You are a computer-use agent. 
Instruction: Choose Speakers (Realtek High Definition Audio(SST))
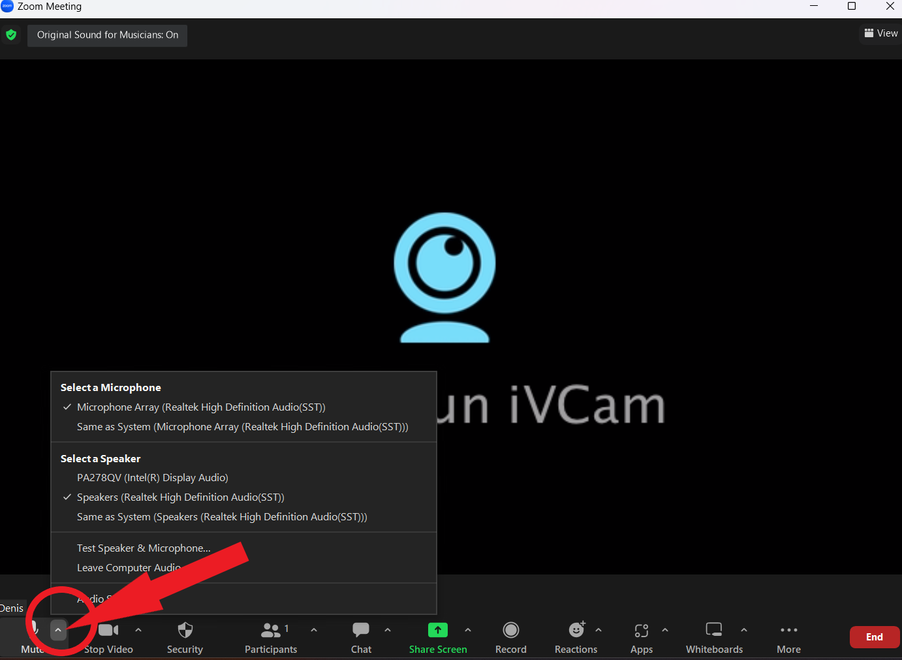click(x=243, y=497)
